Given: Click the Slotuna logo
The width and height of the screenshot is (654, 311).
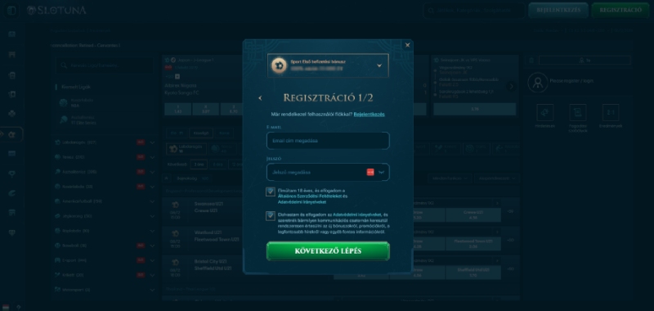Looking at the screenshot, I should 56,11.
